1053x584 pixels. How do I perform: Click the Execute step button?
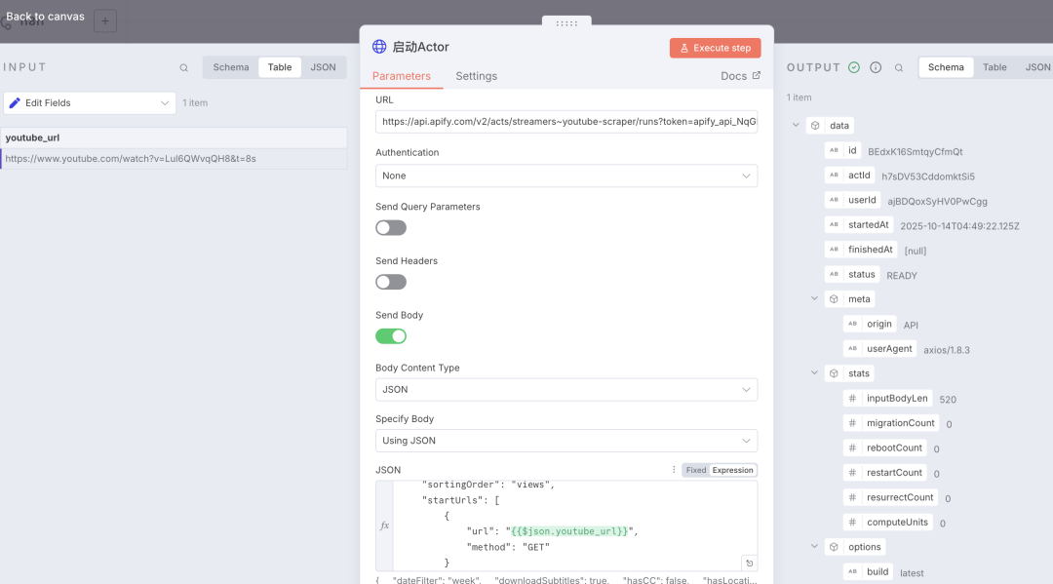[715, 48]
